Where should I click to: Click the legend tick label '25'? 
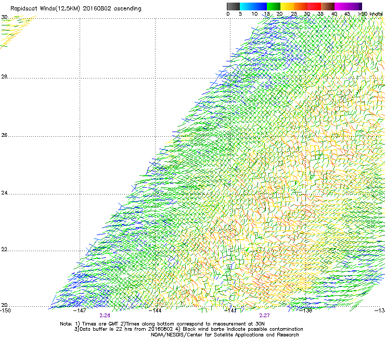[293, 14]
